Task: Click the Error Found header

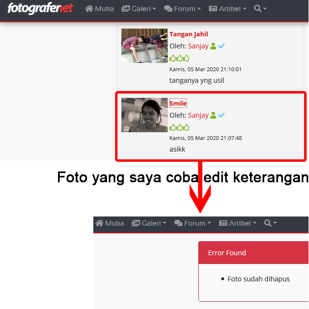Action: 253,253
